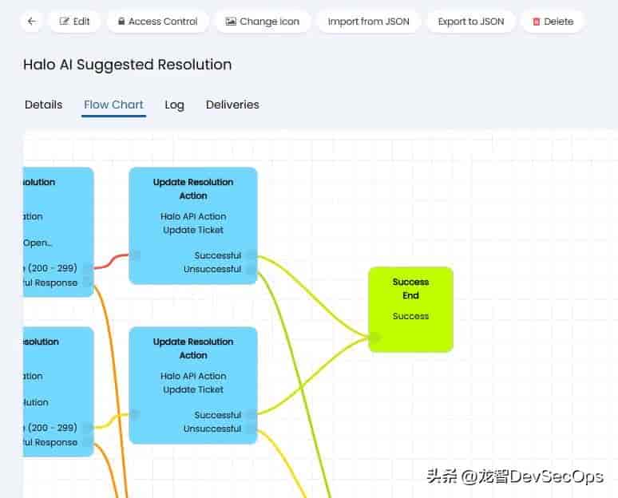Image resolution: width=618 pixels, height=498 pixels.
Task: Choose Export to JSON
Action: click(471, 22)
